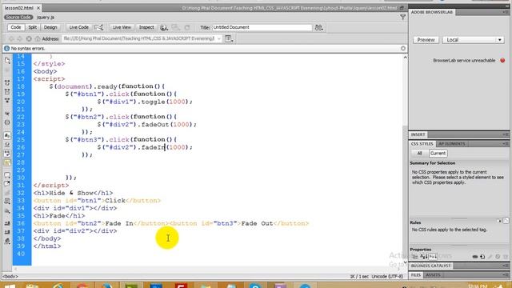Close the lesson02.html tab
The width and height of the screenshot is (512, 288).
[38, 8]
